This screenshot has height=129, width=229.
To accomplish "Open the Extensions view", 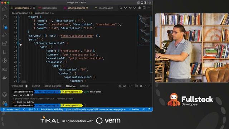I will [5, 43].
